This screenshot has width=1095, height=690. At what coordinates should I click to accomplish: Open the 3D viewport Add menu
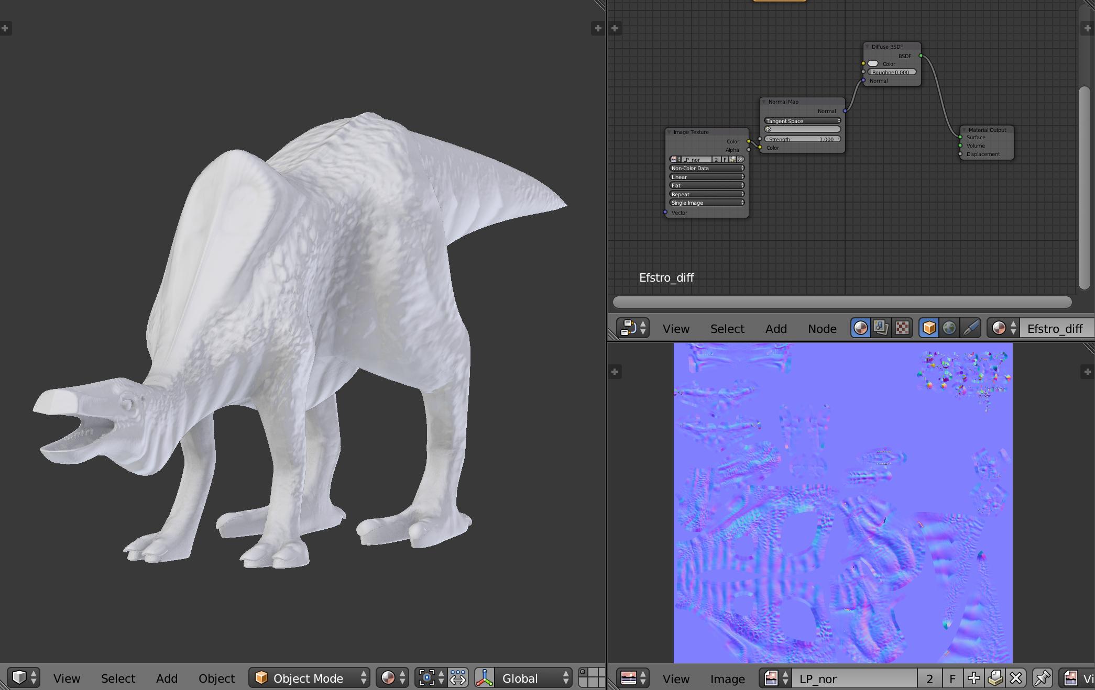(167, 678)
